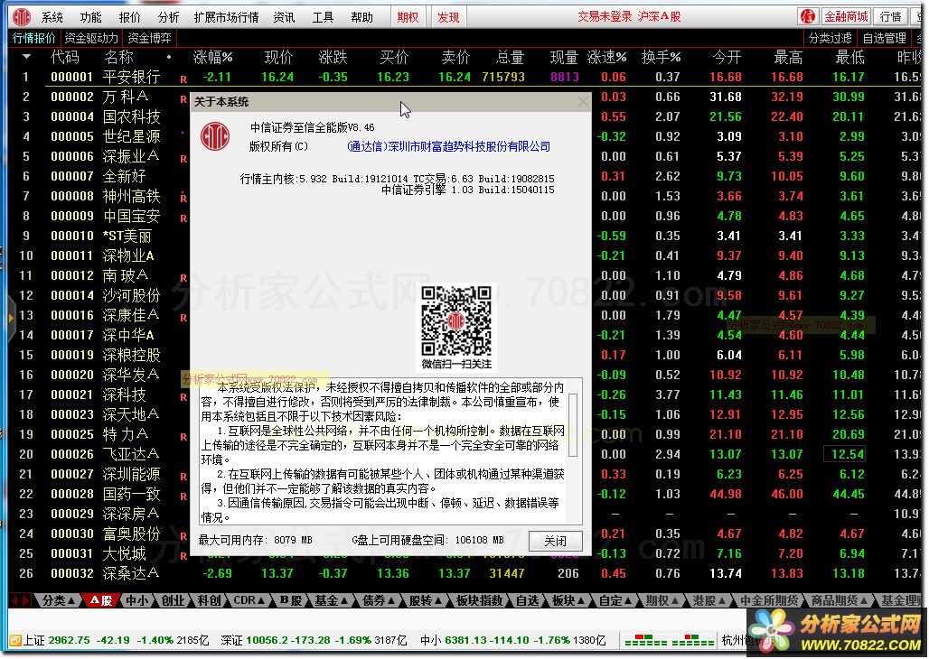Select the 创业 bottom tab
Viewport: 929px width, 659px height.
[173, 600]
